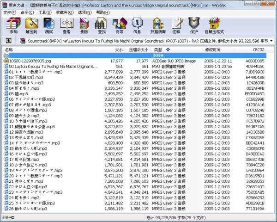
Task: Select 21 夜のとばり.mp3
Action: [x=26, y=181]
